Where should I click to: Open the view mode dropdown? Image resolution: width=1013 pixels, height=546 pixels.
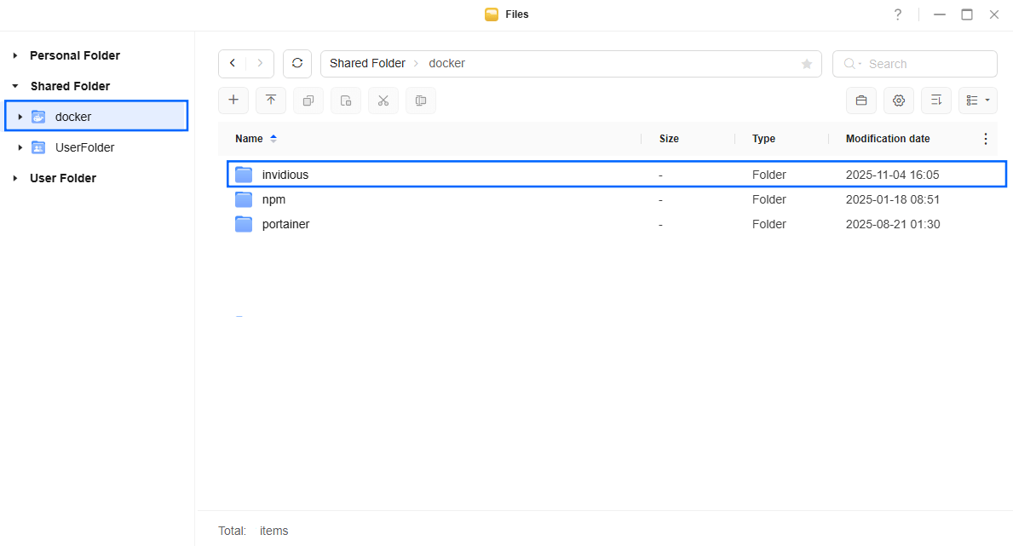[x=977, y=101]
